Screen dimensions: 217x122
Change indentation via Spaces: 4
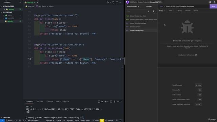coord(50,121)
